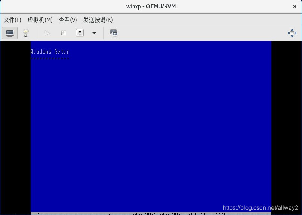Pause the virtual machine
The height and width of the screenshot is (215, 302).
(x=64, y=33)
